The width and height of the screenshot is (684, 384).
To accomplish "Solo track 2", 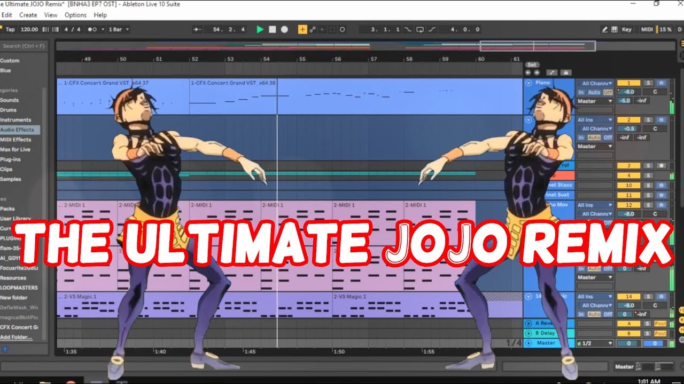I will (x=648, y=120).
